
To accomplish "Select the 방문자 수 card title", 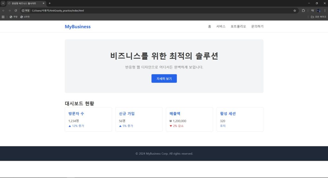I will tap(76, 114).
